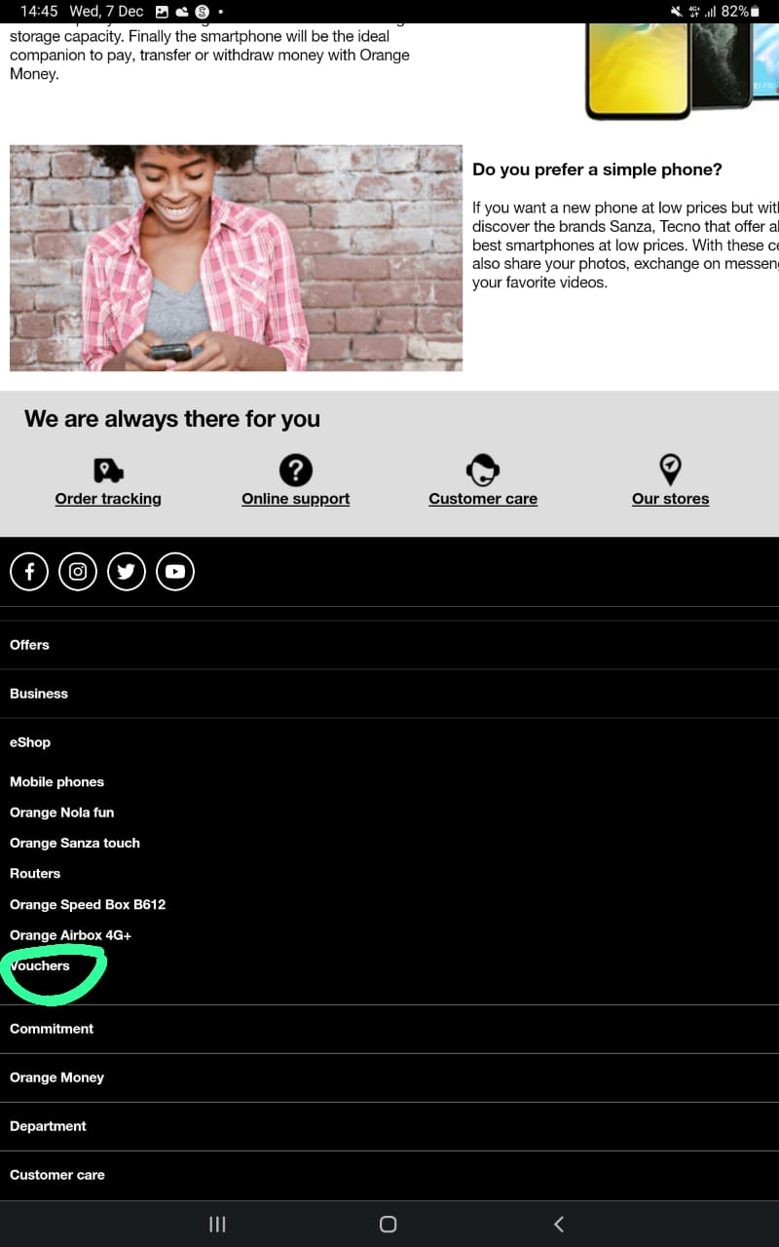Open the Twitter social icon
Image resolution: width=779 pixels, height=1247 pixels.
pyautogui.click(x=127, y=572)
